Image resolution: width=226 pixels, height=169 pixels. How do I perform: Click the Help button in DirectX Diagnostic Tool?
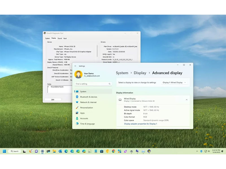click(53, 99)
